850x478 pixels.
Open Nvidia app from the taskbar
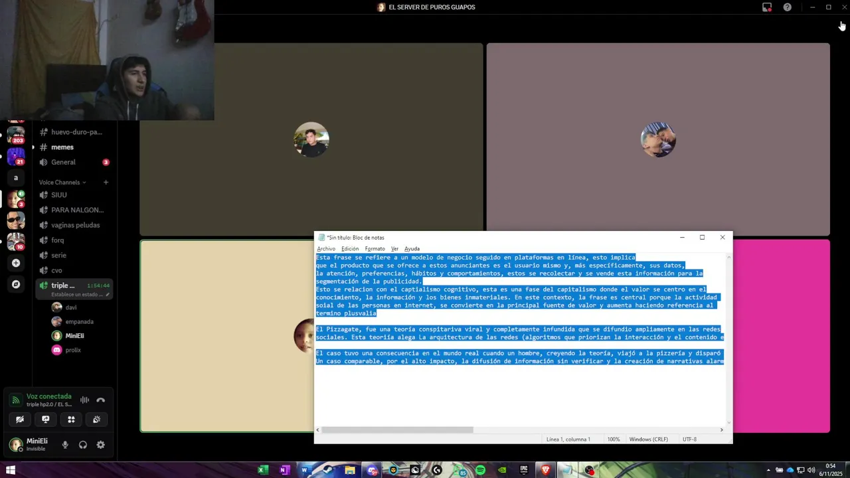(x=503, y=470)
